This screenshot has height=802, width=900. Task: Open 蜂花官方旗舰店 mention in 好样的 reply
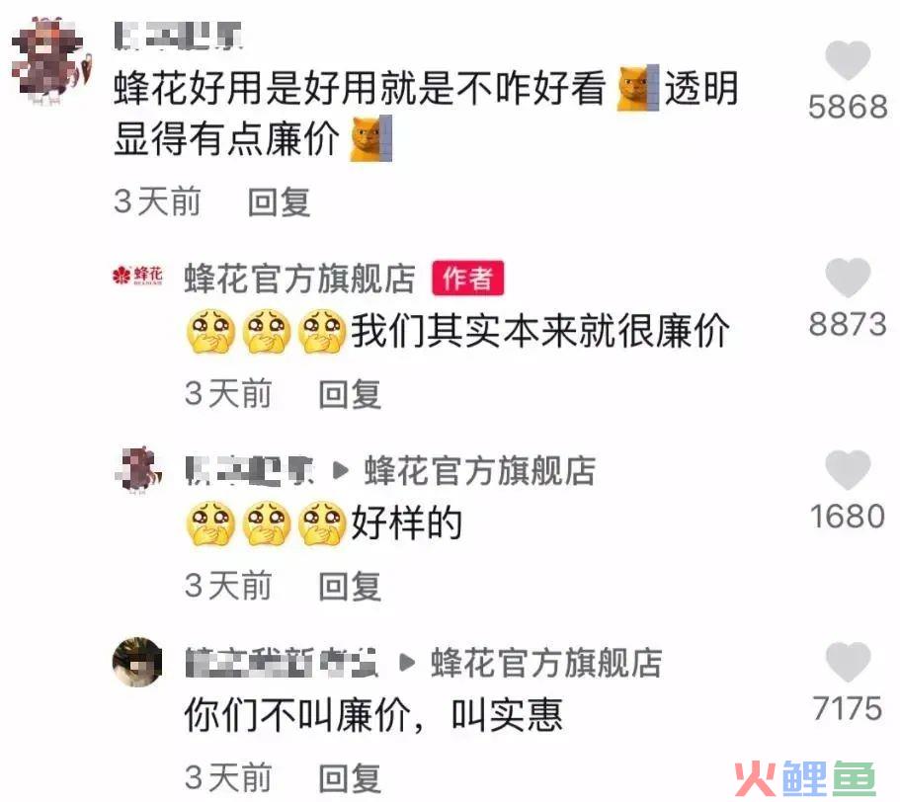pyautogui.click(x=480, y=471)
